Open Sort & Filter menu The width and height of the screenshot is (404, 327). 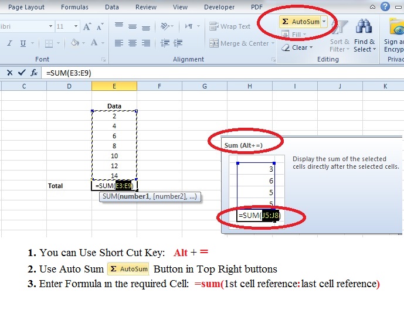(x=340, y=36)
